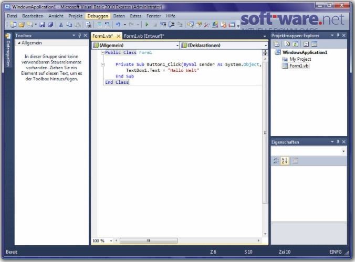
Task: Toggle Alphabetical A-Z sort in Eigenschaften
Action: (x=284, y=161)
